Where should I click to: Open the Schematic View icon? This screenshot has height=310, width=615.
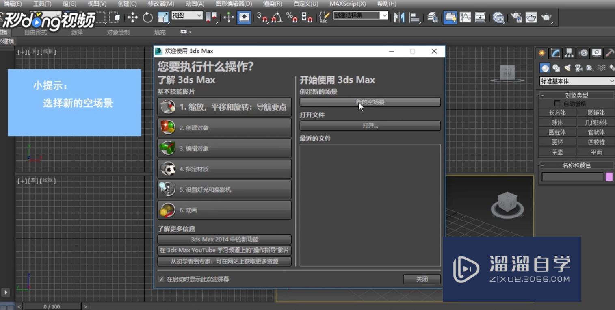point(480,17)
